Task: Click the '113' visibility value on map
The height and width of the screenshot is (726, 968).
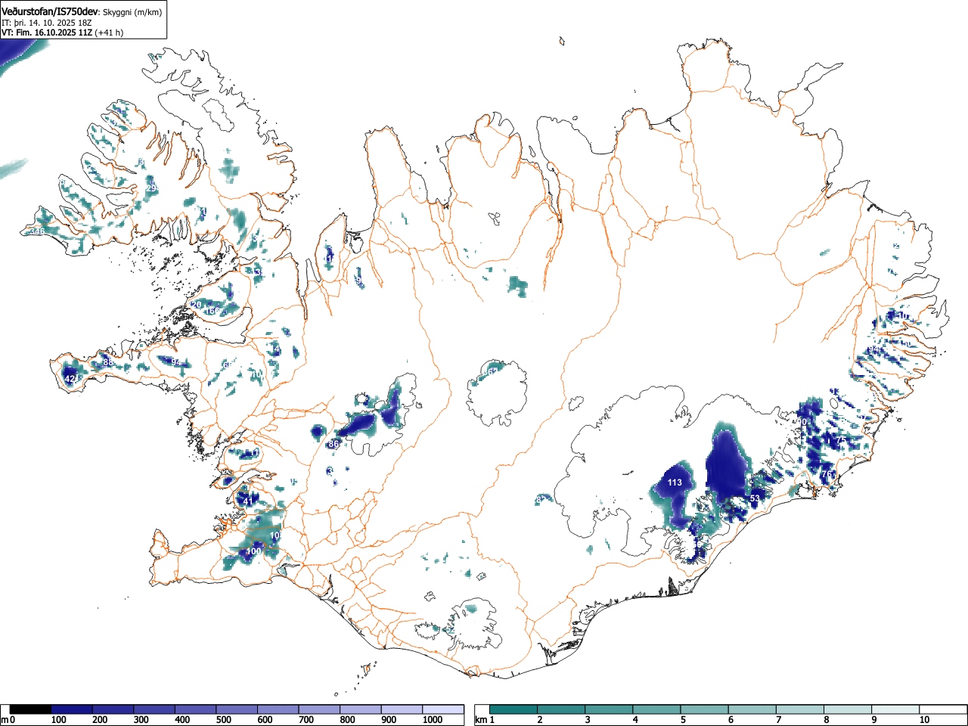Action: tap(675, 482)
